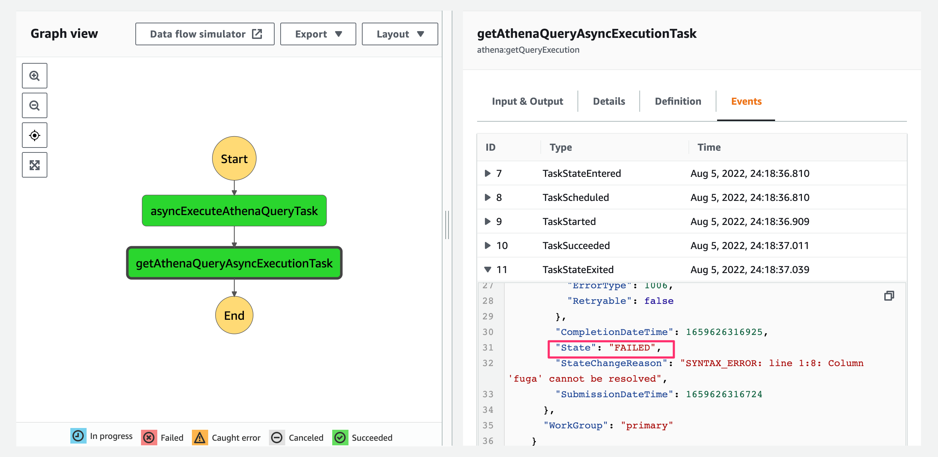Click the Canceled legend icon

pos(277,437)
